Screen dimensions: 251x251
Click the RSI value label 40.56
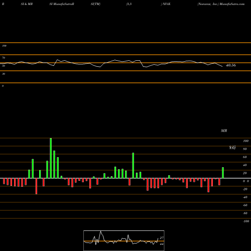coord(231,65)
